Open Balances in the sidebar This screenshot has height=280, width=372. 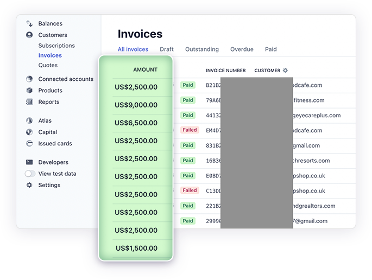point(51,23)
